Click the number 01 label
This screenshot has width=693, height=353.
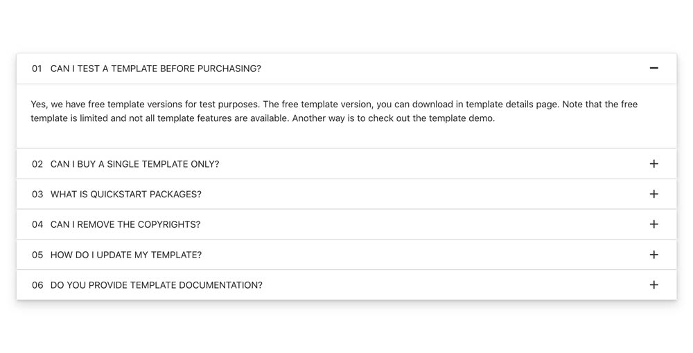(37, 69)
